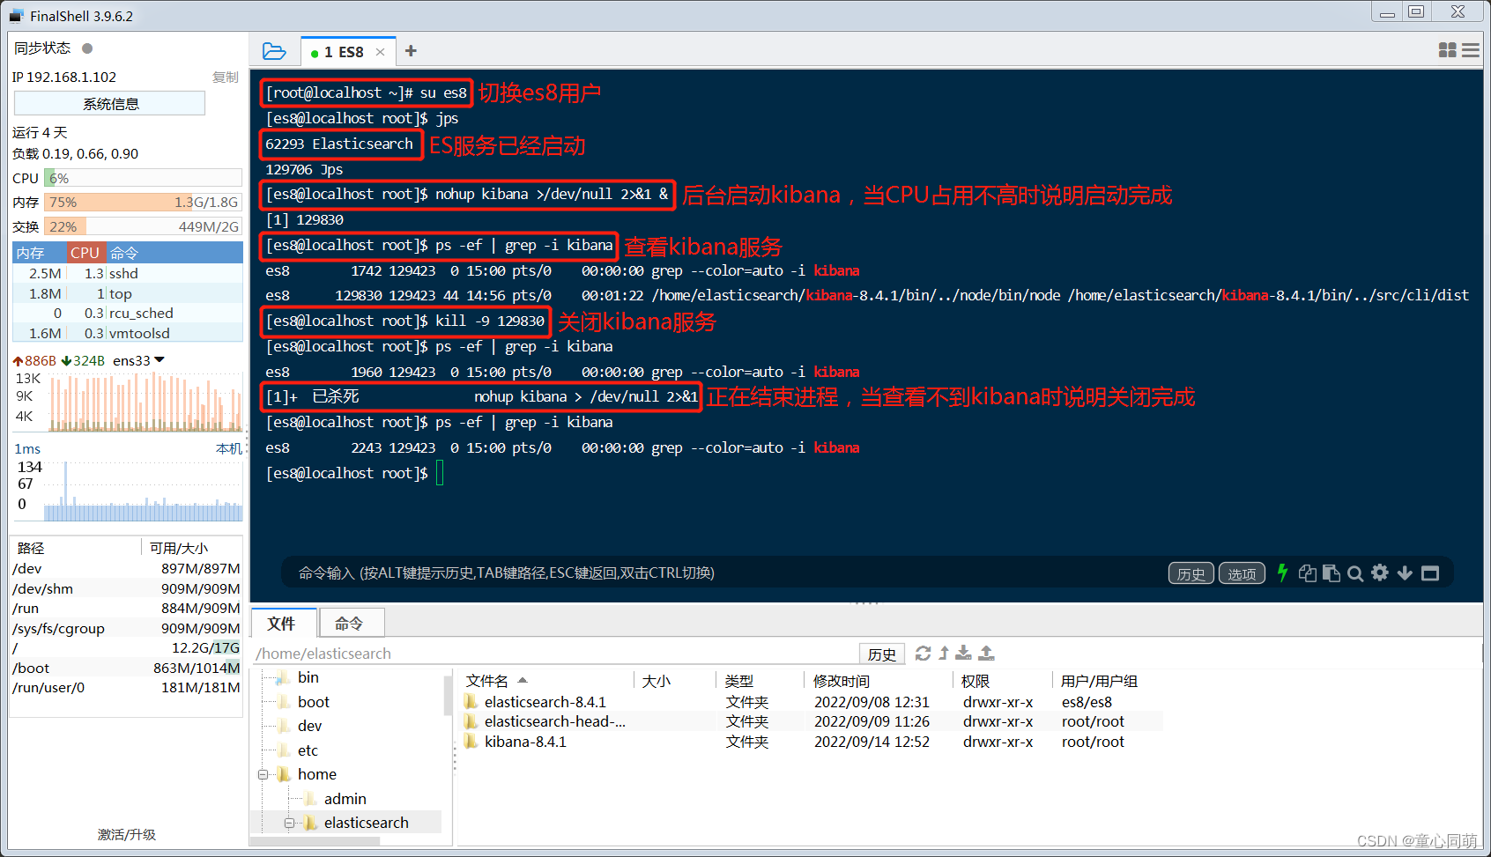Viewport: 1491px width, 857px height.
Task: Open file path 历史 button
Action: click(x=881, y=654)
